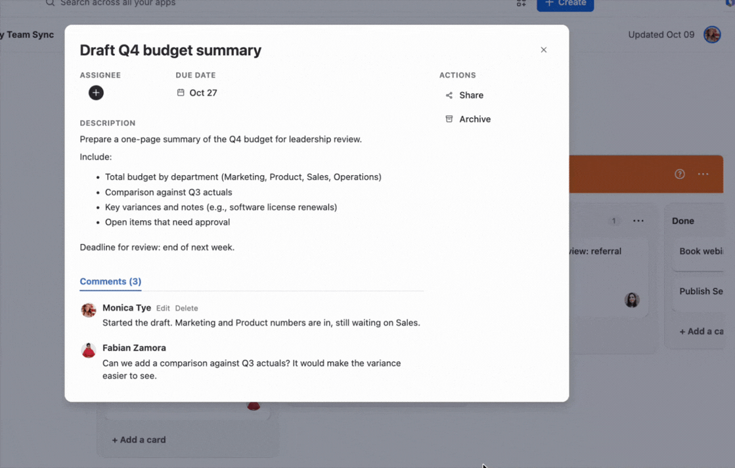735x468 pixels.
Task: Click the 'Key variances and notes' bullet
Action: pos(221,207)
